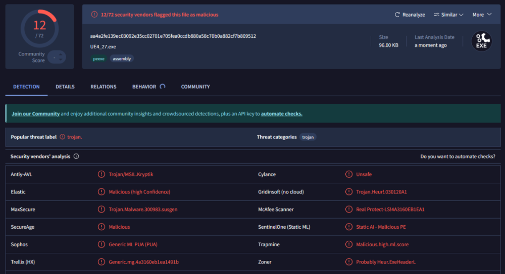Click alert icon in malicious flag banner
Viewport: 505px width, 274px height.
pos(94,15)
